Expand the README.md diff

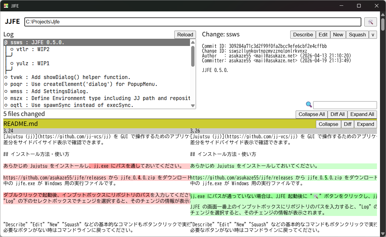tap(366, 124)
